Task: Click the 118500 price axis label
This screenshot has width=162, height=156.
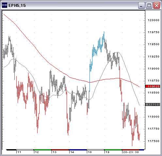Action: [x=154, y=93]
